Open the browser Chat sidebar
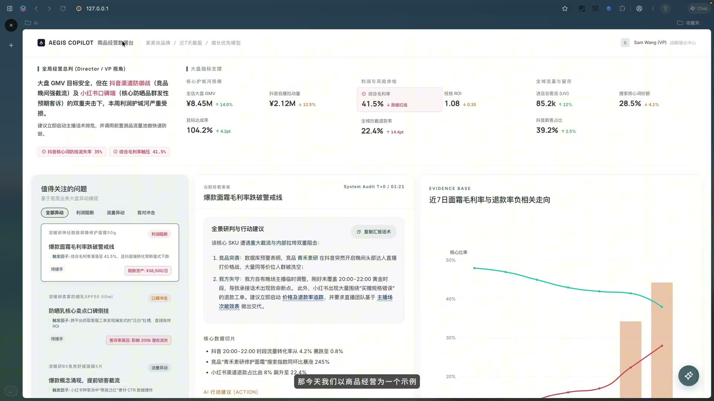This screenshot has width=714, height=401. pyautogui.click(x=699, y=8)
